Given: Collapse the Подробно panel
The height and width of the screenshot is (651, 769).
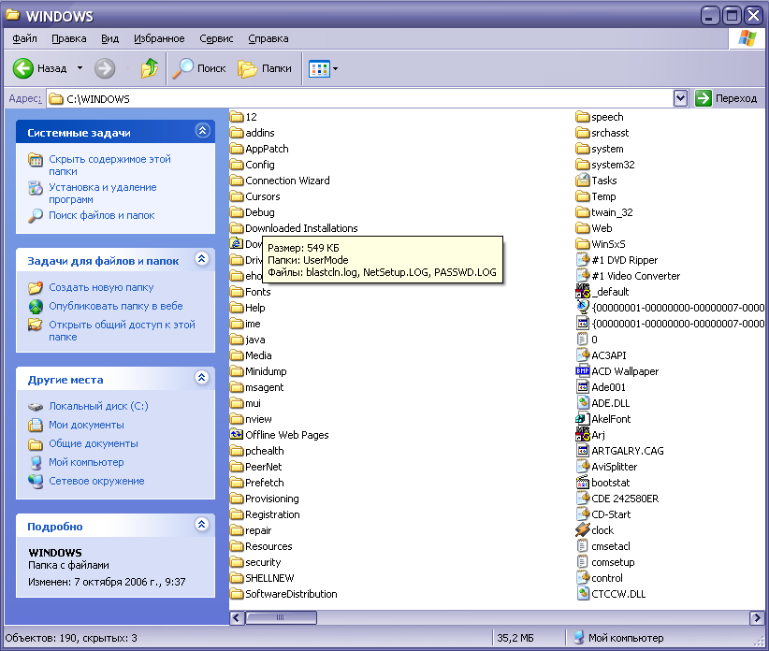Looking at the screenshot, I should 201,525.
